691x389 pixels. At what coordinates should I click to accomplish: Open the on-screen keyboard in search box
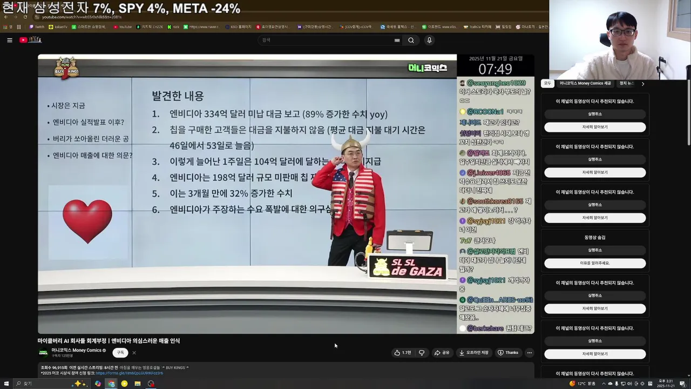[x=397, y=40]
